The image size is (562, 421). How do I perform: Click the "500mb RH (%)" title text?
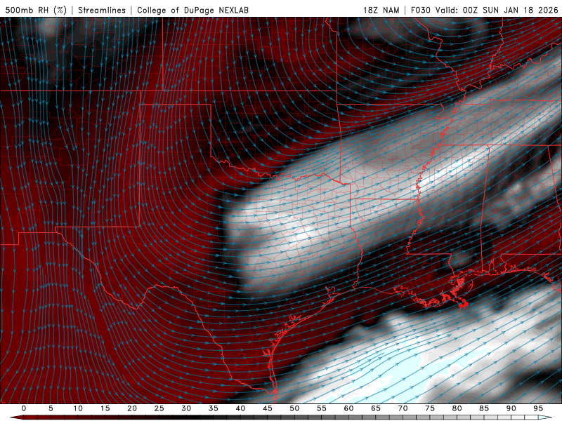(x=36, y=10)
